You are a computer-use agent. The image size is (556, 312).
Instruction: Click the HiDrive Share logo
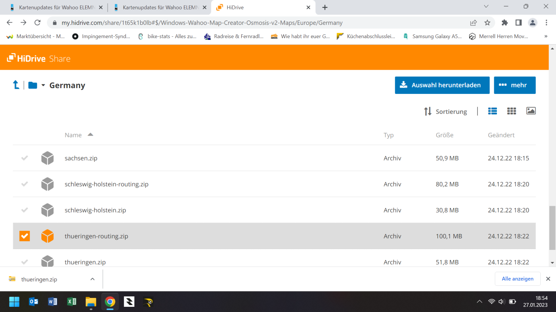pyautogui.click(x=39, y=58)
